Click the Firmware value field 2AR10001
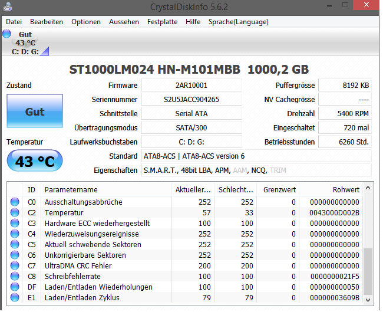Viewport: 383px width, 315px height. (191, 86)
